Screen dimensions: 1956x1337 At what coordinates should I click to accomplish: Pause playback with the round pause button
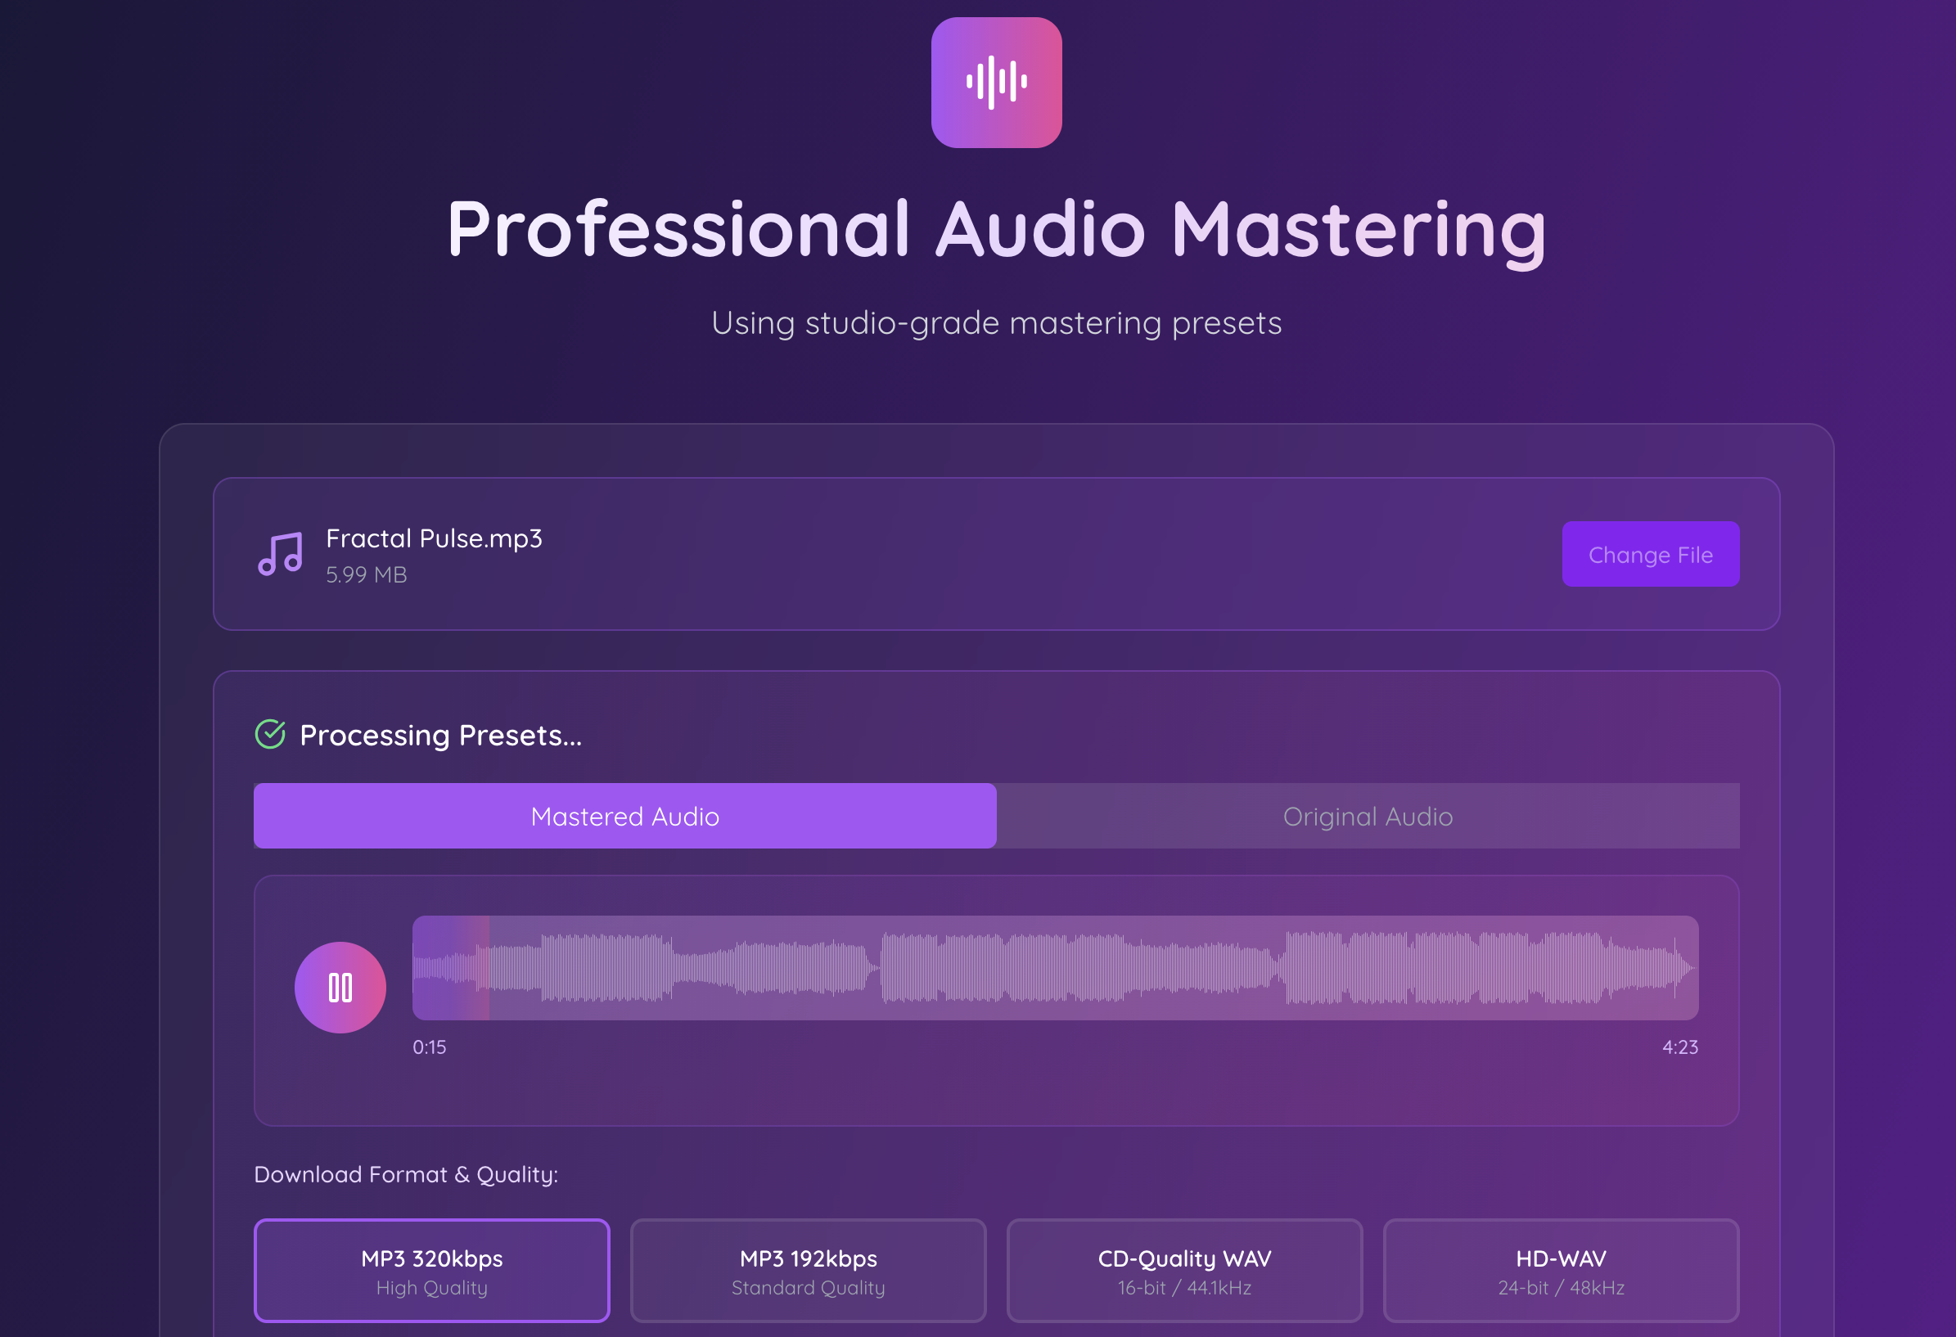pos(340,987)
